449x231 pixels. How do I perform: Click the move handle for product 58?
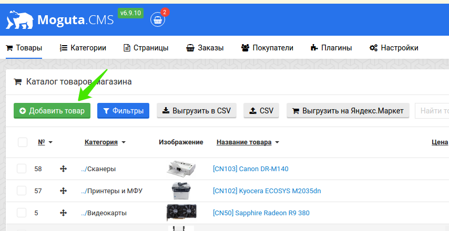tap(63, 169)
